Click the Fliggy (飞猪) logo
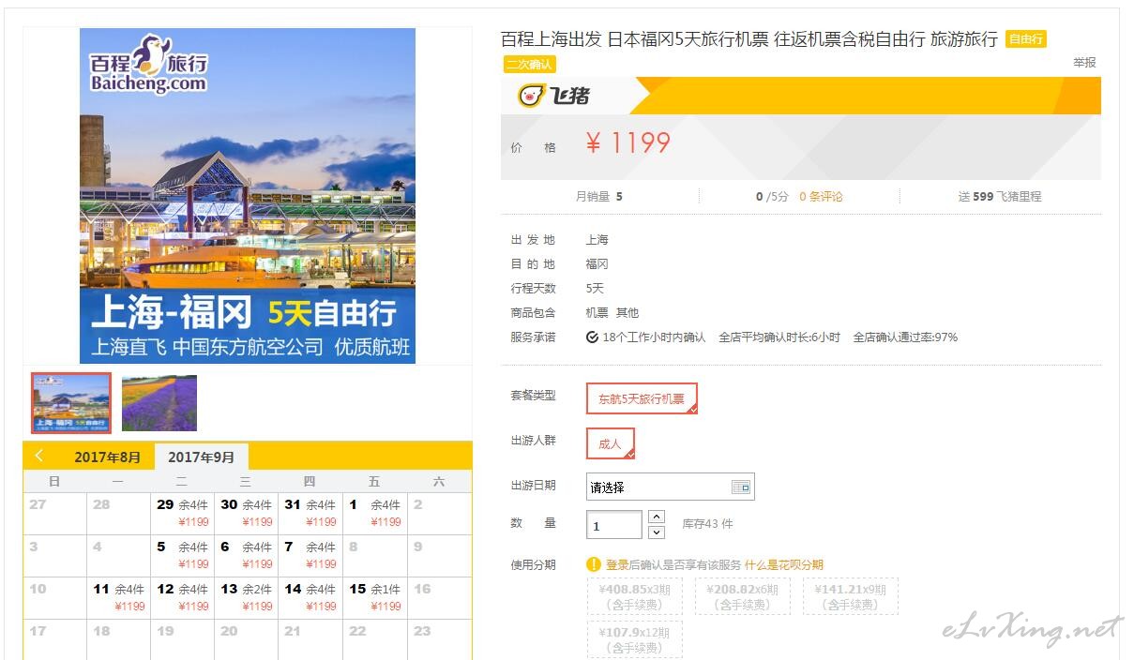The height and width of the screenshot is (660, 1134). pyautogui.click(x=553, y=95)
